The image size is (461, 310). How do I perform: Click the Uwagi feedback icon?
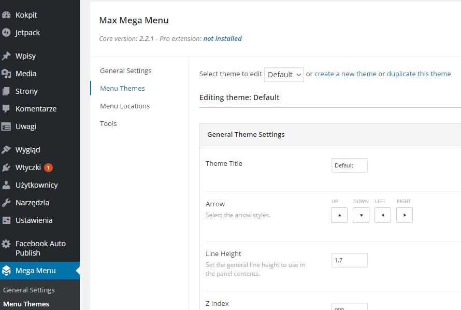coord(6,126)
